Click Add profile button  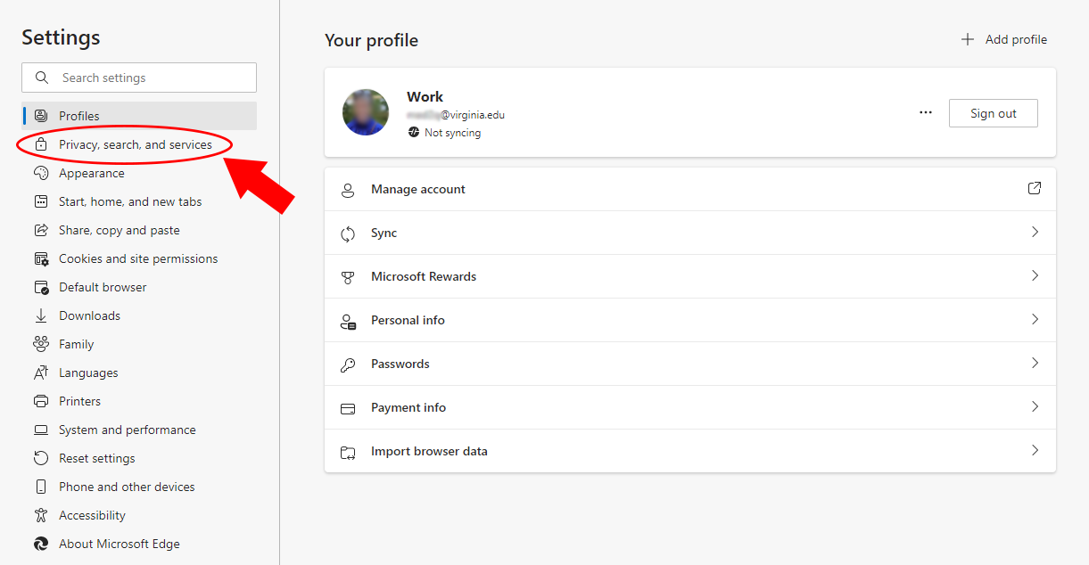click(x=1003, y=39)
